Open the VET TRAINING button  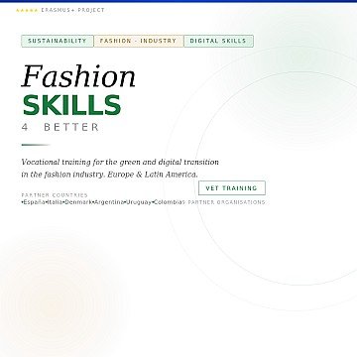coord(232,188)
